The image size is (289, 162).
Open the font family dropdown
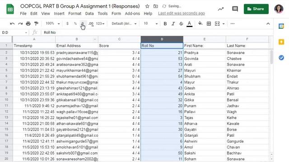click(124, 24)
